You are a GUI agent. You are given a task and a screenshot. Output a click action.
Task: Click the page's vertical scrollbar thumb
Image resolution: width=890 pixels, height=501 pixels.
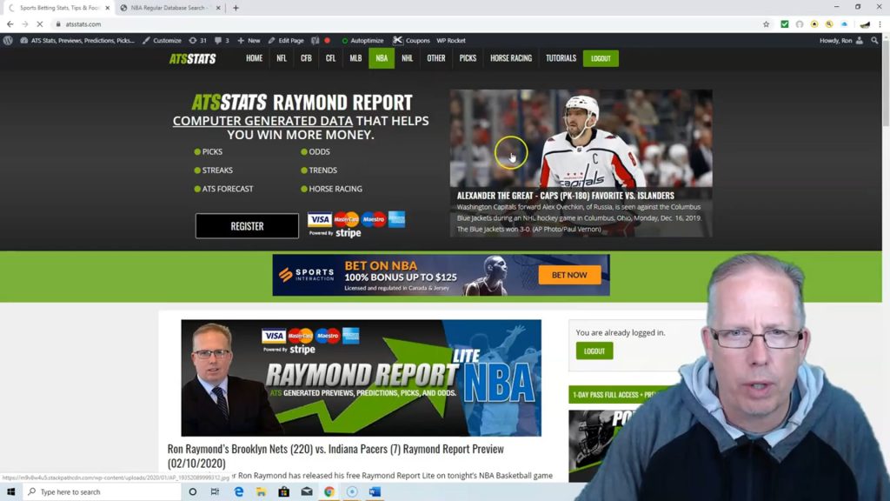click(886, 85)
